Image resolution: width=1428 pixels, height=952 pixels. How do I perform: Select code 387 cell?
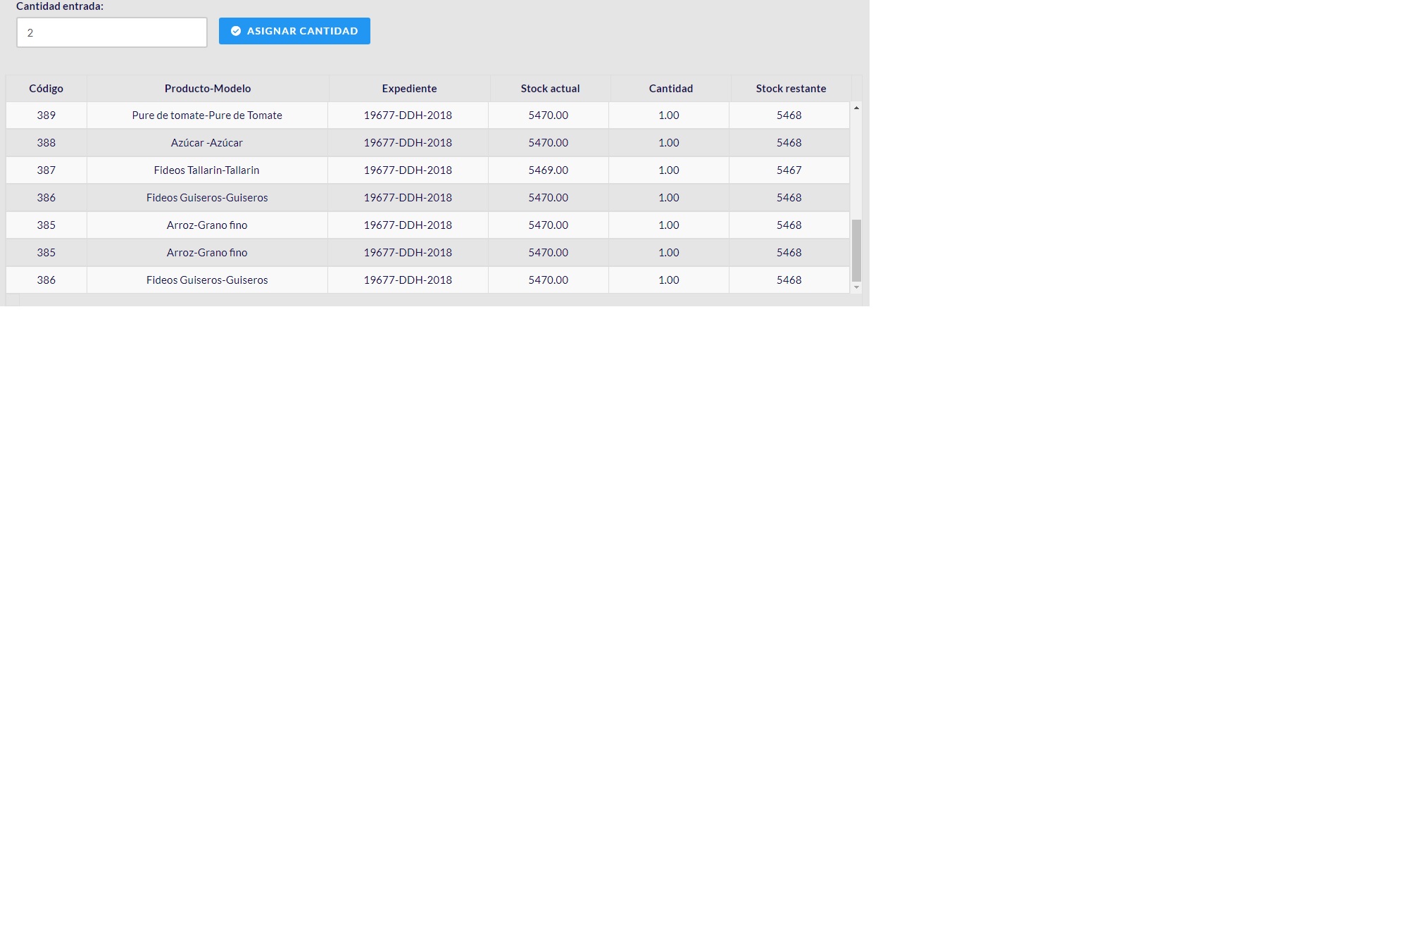coord(46,170)
